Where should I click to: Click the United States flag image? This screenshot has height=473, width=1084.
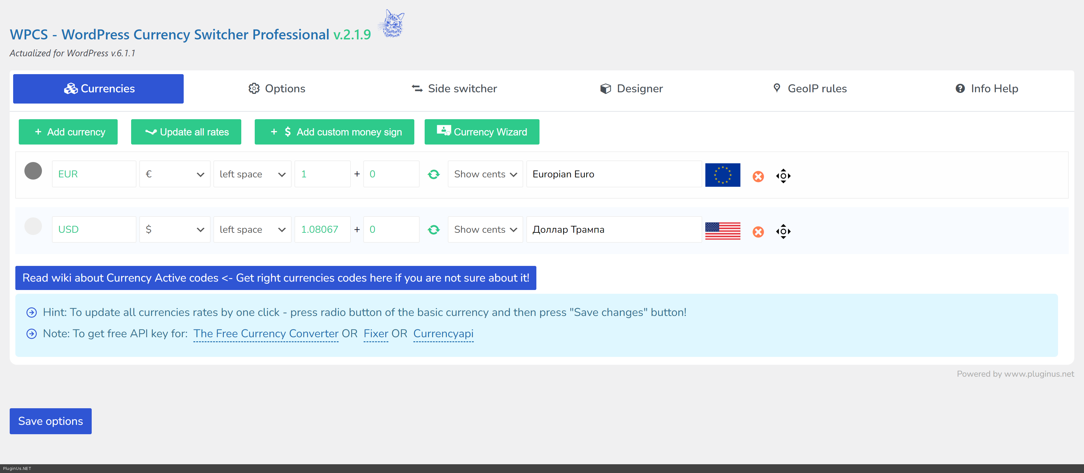click(722, 231)
